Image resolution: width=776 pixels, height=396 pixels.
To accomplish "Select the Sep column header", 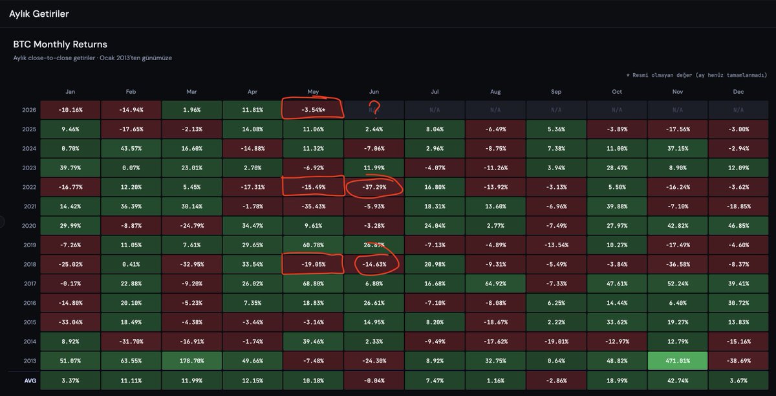I will click(x=556, y=92).
